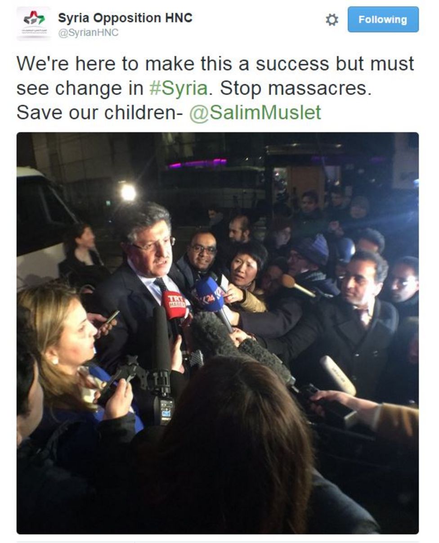Image resolution: width=439 pixels, height=543 pixels.
Task: Toggle the blue Following button
Action: point(383,20)
